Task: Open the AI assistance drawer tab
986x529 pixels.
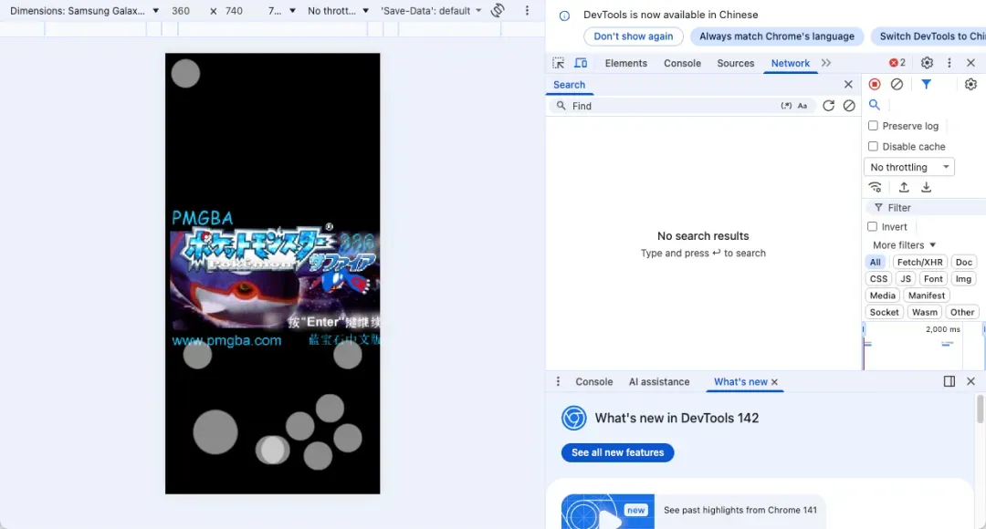Action: (x=658, y=381)
